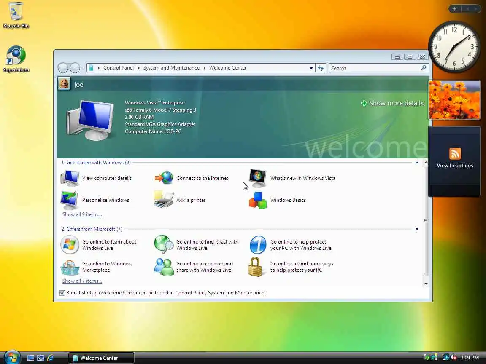Viewport: 486px width, 364px height.
Task: Open Connect to the Internet globe icon
Action: pyautogui.click(x=164, y=178)
